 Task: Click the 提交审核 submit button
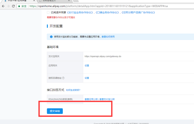[55, 111]
